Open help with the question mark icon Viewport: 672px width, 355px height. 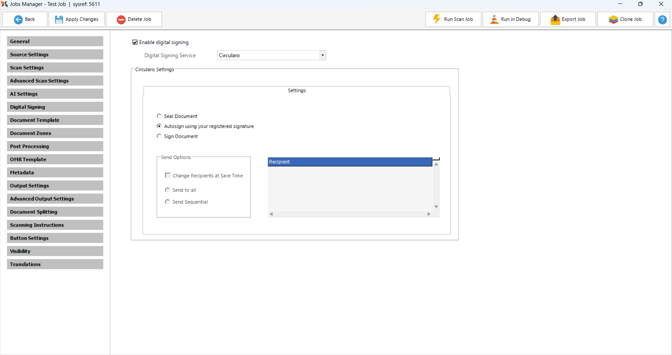tap(662, 20)
